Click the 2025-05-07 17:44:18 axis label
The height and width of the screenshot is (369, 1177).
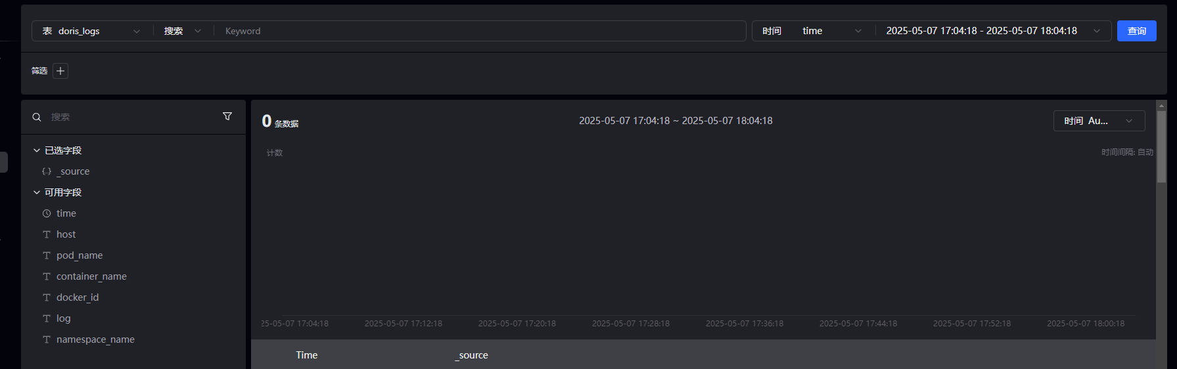[x=858, y=324]
